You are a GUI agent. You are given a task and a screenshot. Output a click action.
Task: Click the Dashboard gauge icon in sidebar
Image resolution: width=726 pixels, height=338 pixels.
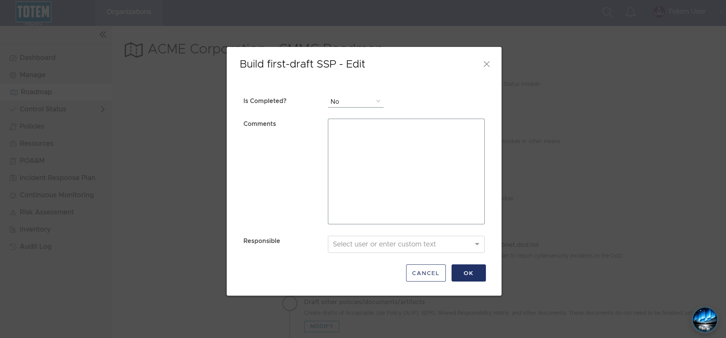pyautogui.click(x=13, y=58)
